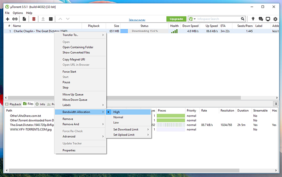Open search provider dropdown with uTorrent logo
The height and width of the screenshot is (177, 282).
click(x=192, y=19)
